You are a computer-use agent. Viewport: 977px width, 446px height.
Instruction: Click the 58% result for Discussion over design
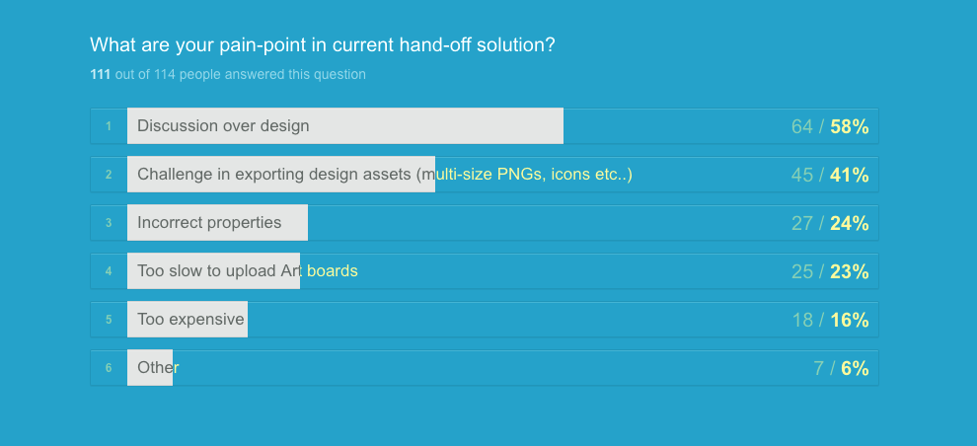[x=849, y=126]
